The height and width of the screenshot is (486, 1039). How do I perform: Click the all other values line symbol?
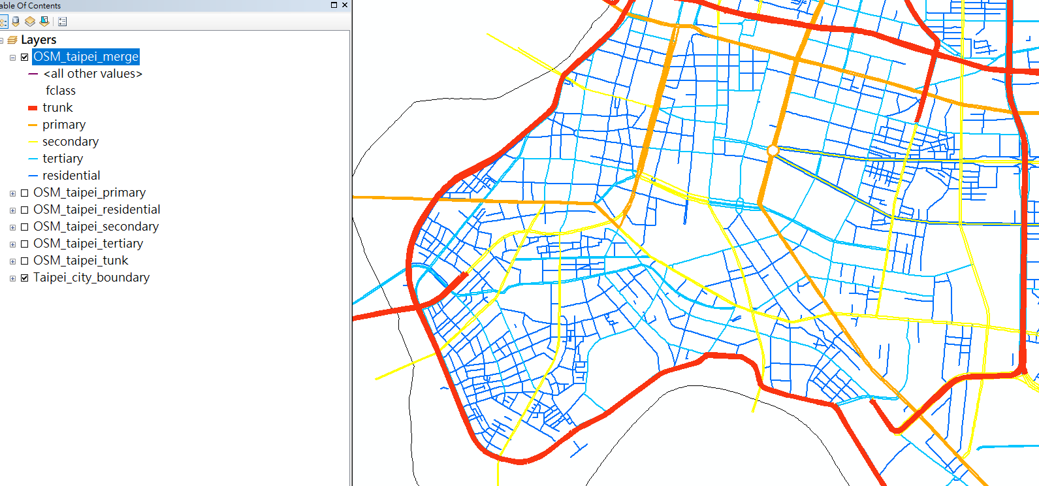click(33, 74)
